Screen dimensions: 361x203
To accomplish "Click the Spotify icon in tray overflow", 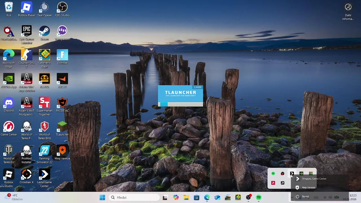I will (273, 174).
